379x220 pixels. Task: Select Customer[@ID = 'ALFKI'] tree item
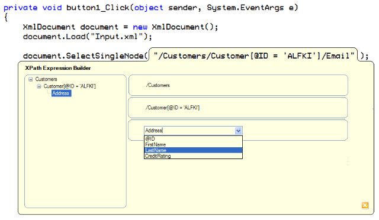coord(70,86)
